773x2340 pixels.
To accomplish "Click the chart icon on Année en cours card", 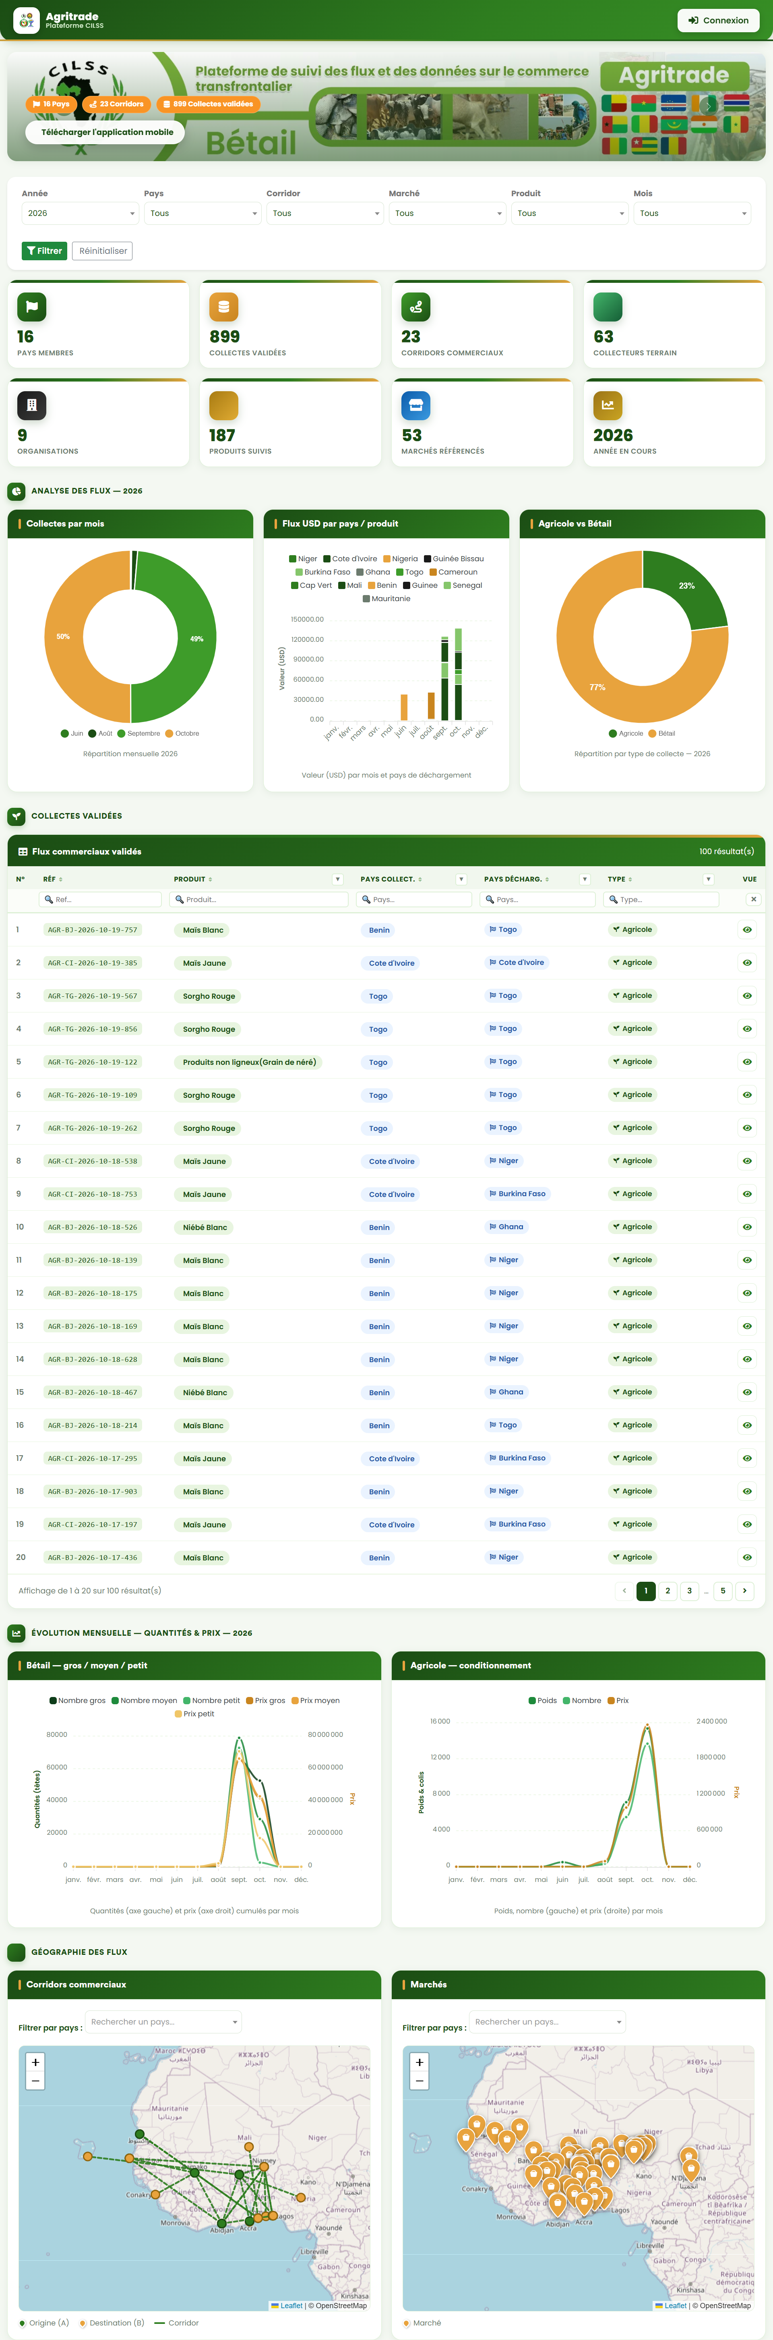I will click(x=608, y=405).
